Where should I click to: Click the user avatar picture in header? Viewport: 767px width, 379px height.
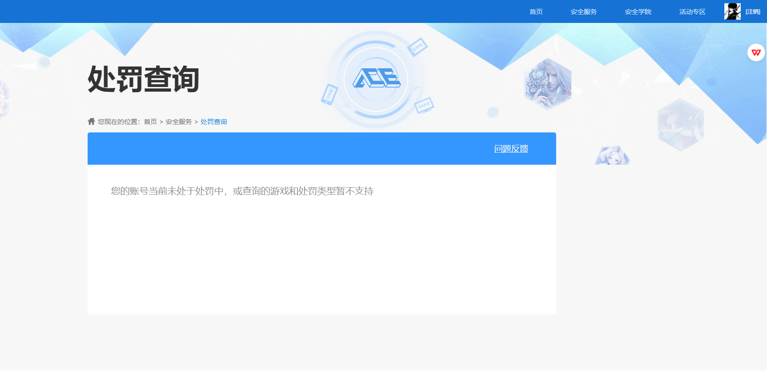tap(733, 11)
